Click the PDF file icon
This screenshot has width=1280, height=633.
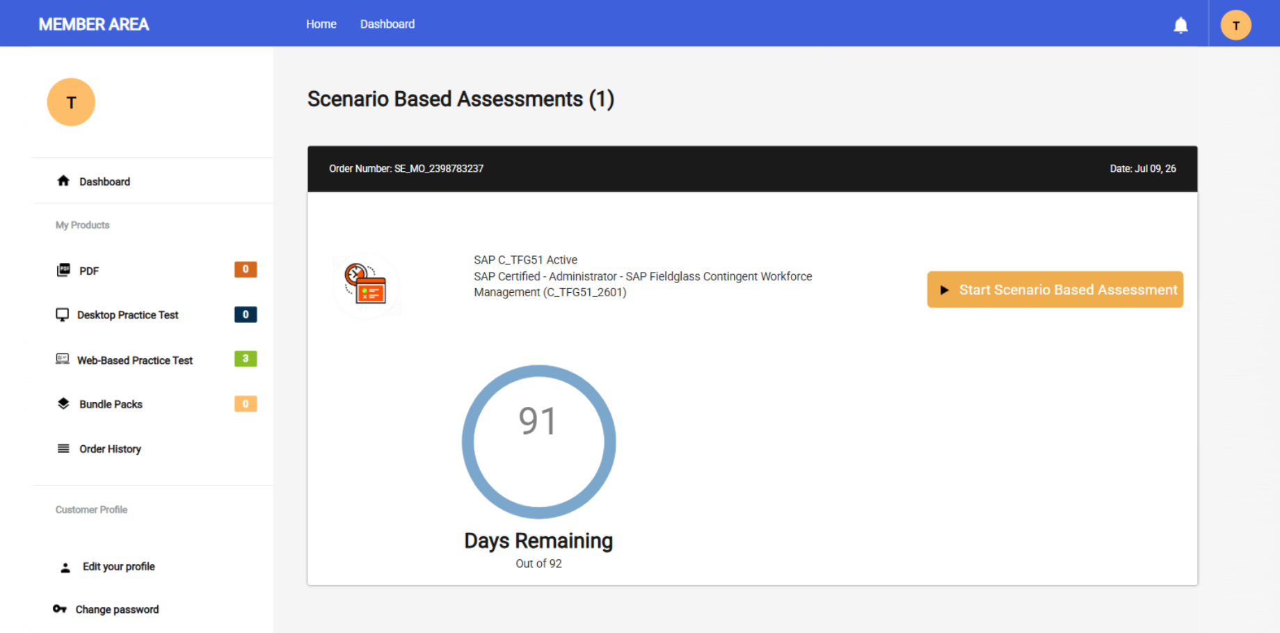(63, 270)
